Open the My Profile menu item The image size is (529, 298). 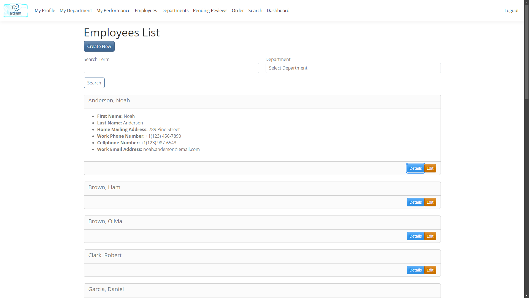coord(45,10)
